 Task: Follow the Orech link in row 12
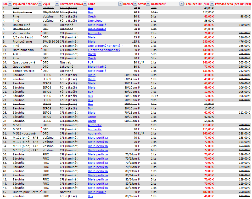(x=92, y=54)
